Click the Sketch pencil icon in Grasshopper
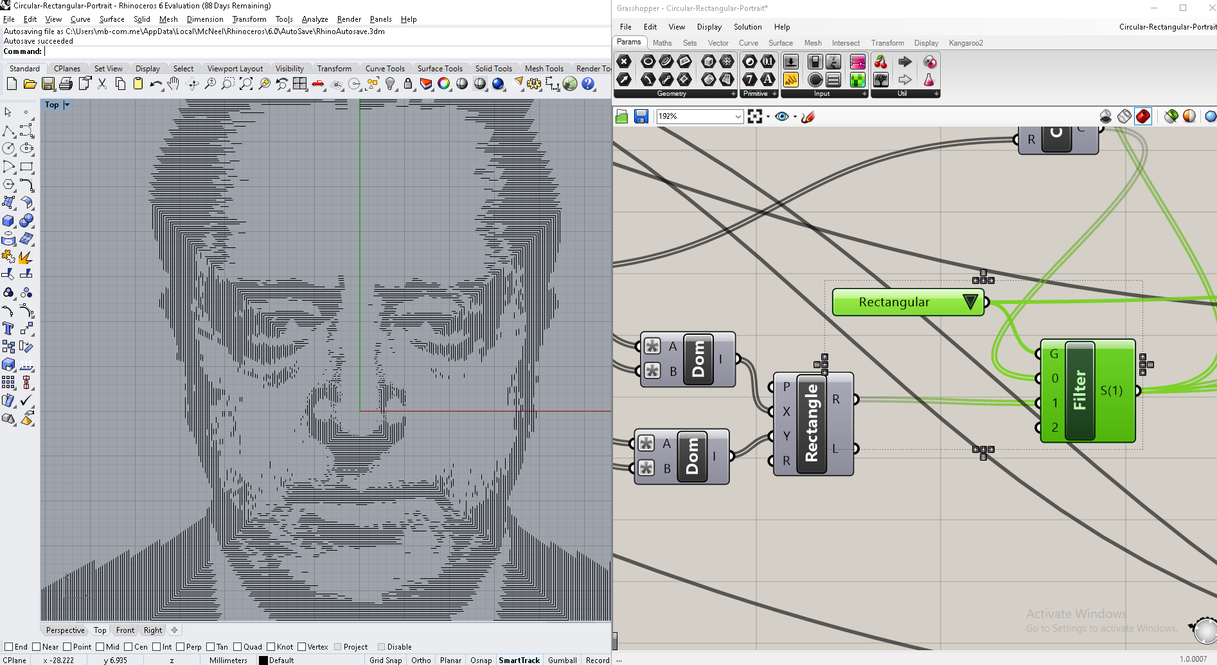The image size is (1217, 665). pos(808,116)
